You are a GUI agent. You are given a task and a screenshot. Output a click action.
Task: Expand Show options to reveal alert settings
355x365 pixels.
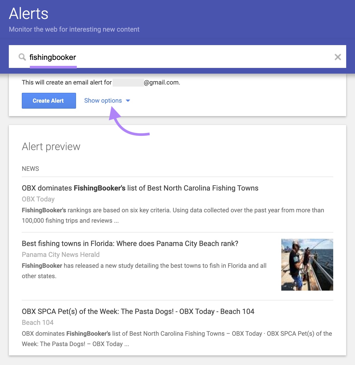(x=103, y=101)
